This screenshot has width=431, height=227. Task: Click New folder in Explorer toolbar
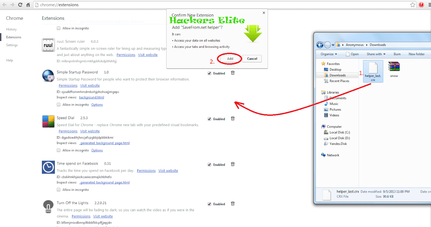417,54
